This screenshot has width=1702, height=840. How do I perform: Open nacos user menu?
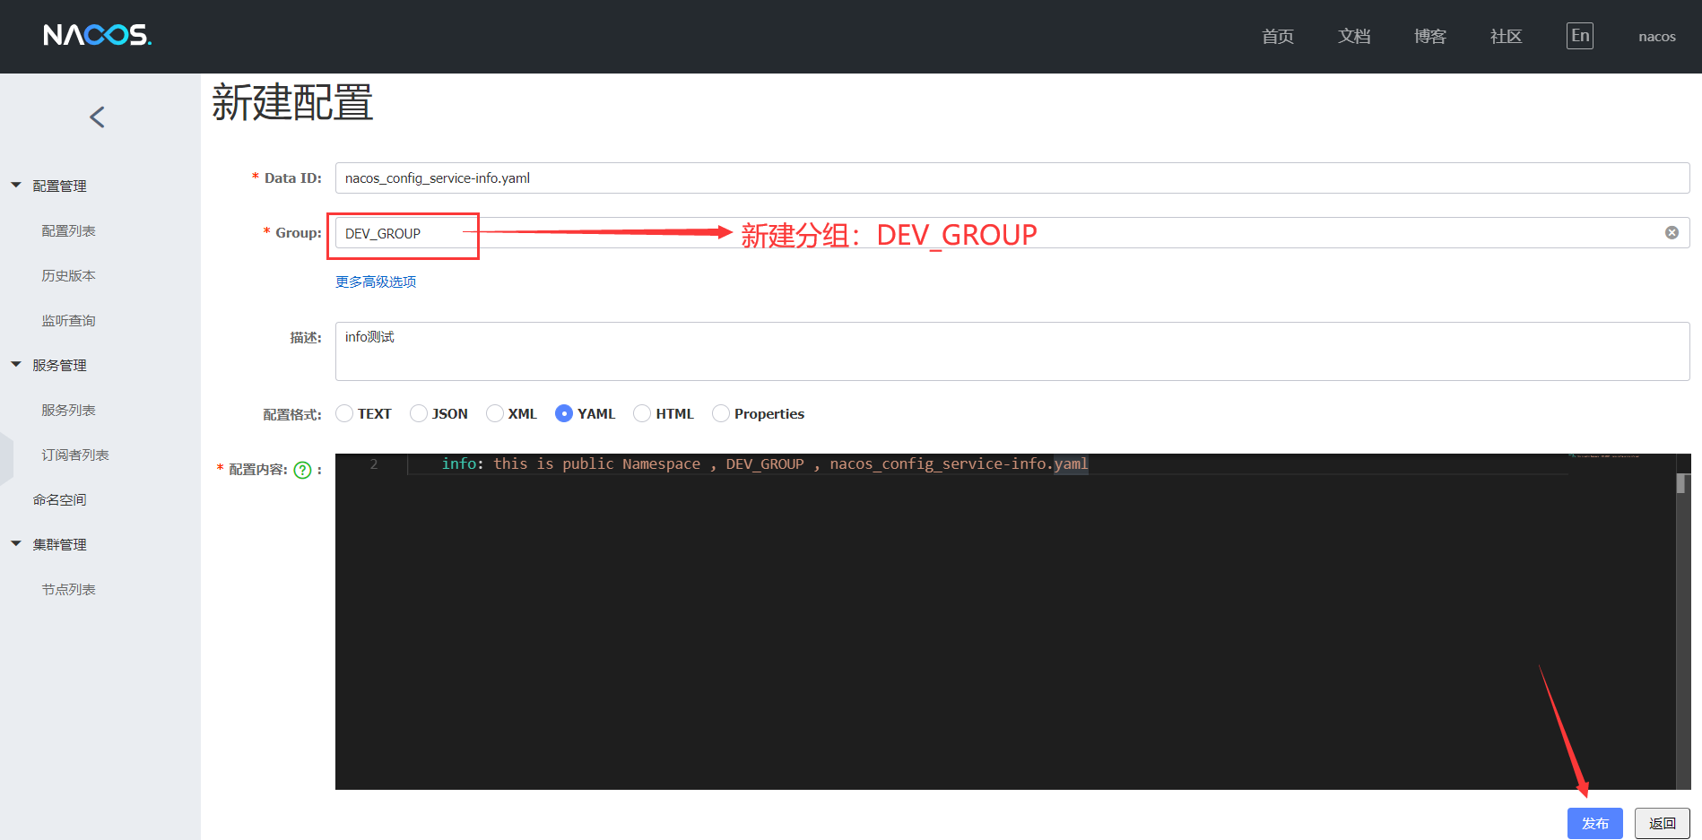[x=1657, y=37]
